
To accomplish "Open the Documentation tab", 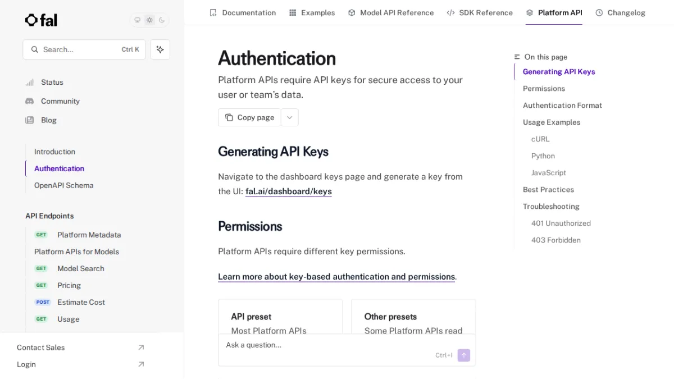I will pos(243,12).
